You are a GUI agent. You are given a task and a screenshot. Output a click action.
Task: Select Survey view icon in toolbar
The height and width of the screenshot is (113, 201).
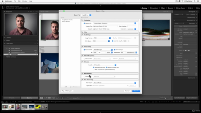click(x=53, y=98)
